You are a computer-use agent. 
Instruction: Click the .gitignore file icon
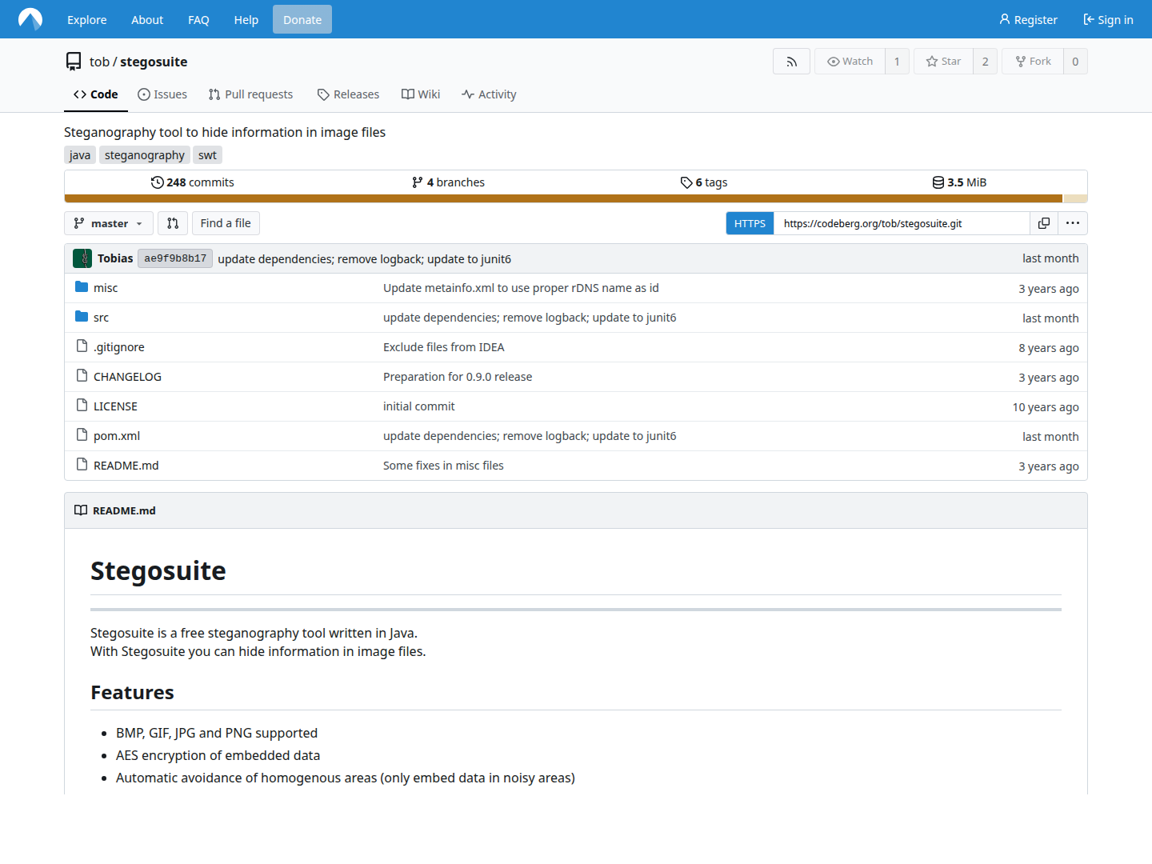pyautogui.click(x=82, y=346)
